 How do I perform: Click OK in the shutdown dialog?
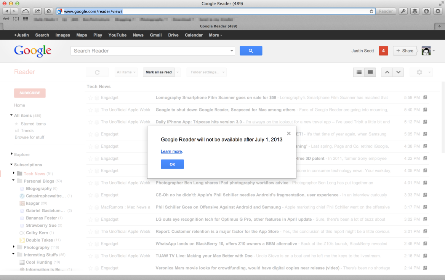[172, 164]
